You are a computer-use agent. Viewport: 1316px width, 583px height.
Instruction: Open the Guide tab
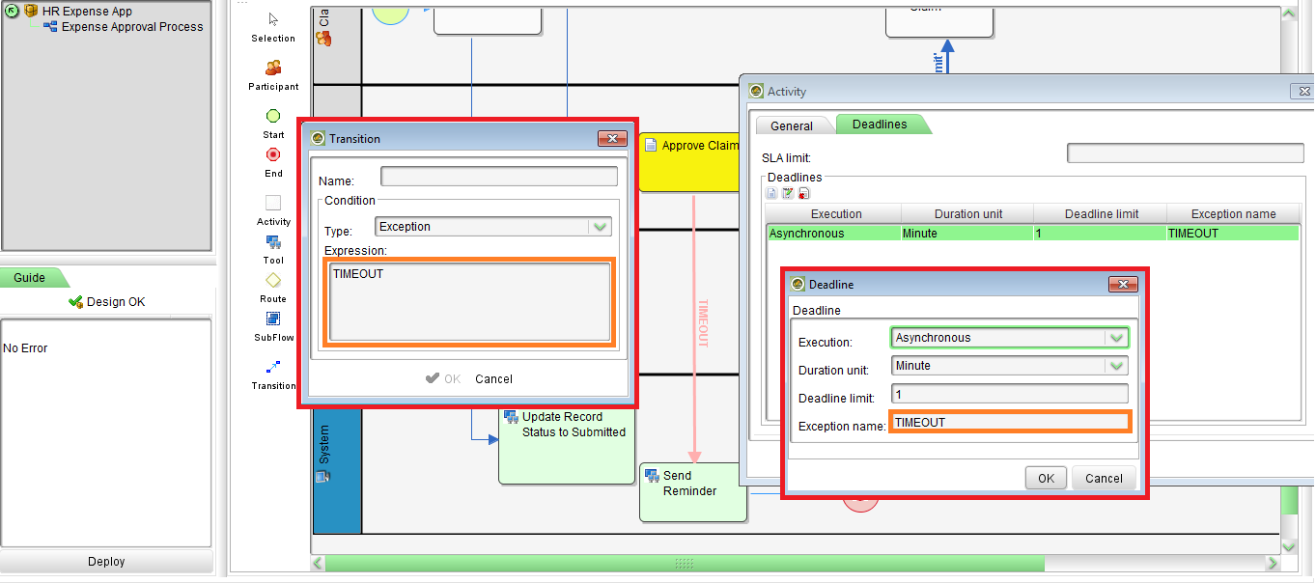29,278
